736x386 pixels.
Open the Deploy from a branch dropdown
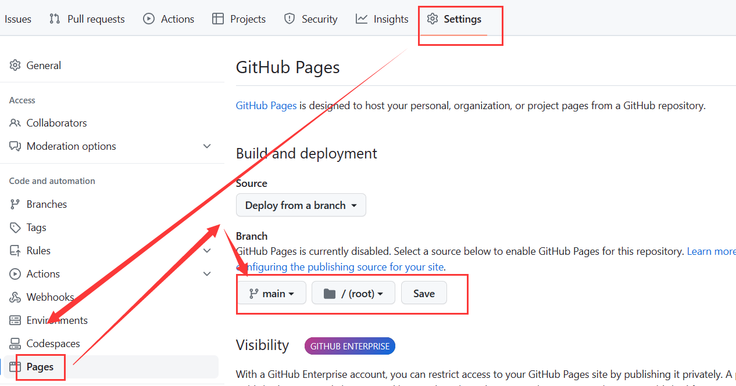[x=301, y=205]
